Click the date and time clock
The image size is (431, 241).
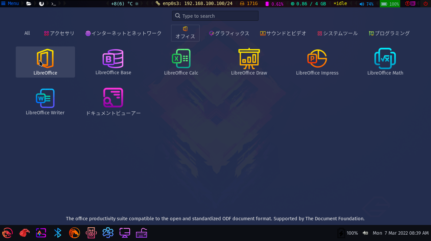click(x=401, y=233)
